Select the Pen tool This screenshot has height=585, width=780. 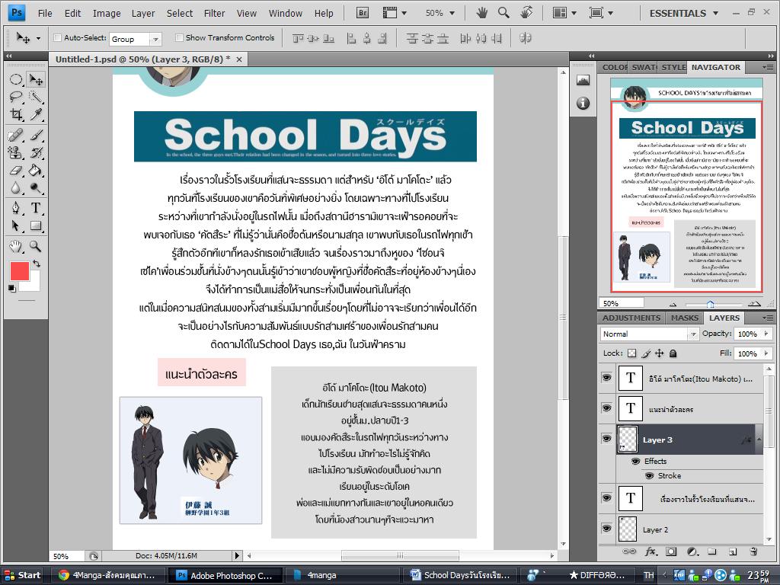point(16,208)
